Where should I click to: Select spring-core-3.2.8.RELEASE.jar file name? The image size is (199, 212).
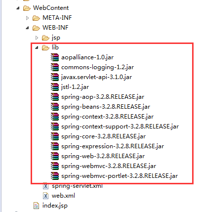(104, 136)
